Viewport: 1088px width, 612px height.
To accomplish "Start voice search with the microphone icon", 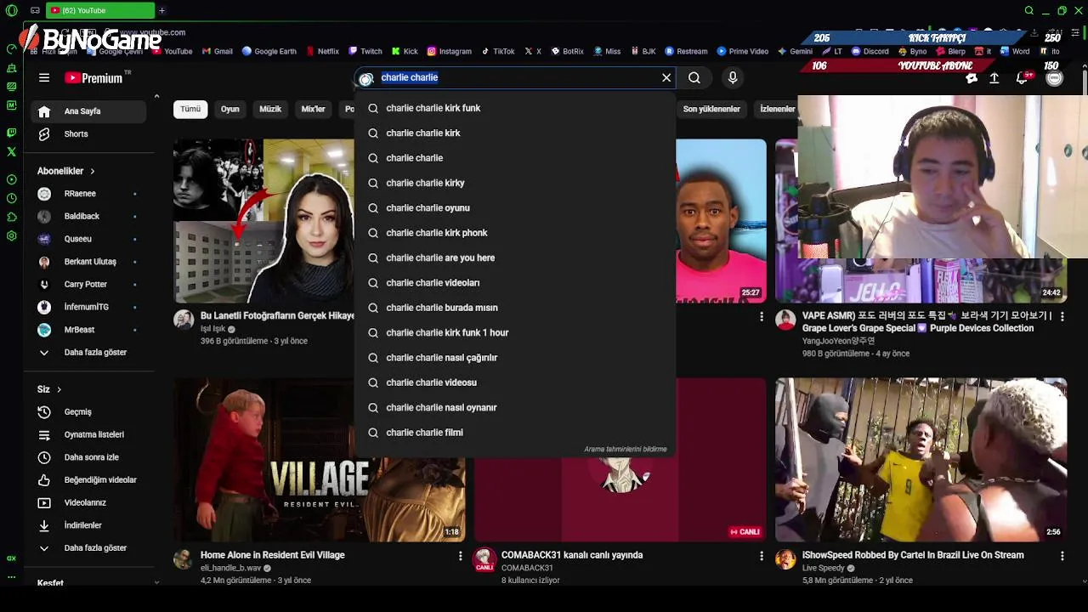I will 733,77.
